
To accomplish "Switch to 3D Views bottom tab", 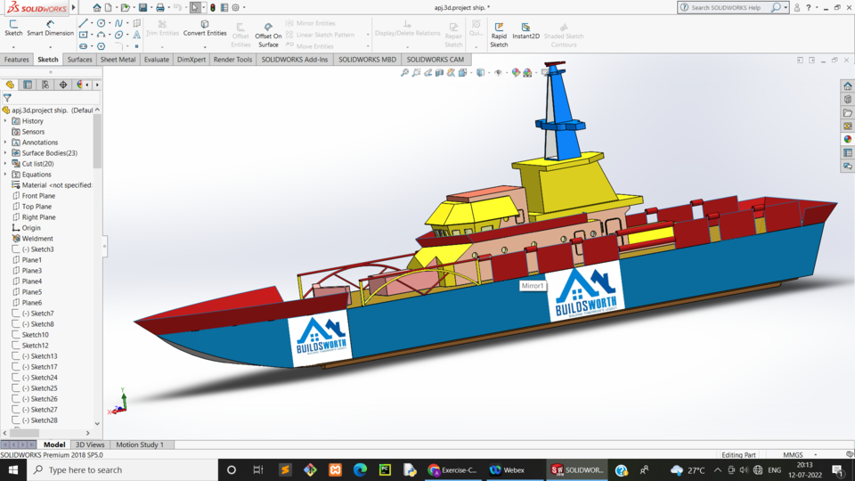I will pyautogui.click(x=90, y=445).
